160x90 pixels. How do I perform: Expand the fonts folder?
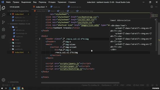coord(17,40)
